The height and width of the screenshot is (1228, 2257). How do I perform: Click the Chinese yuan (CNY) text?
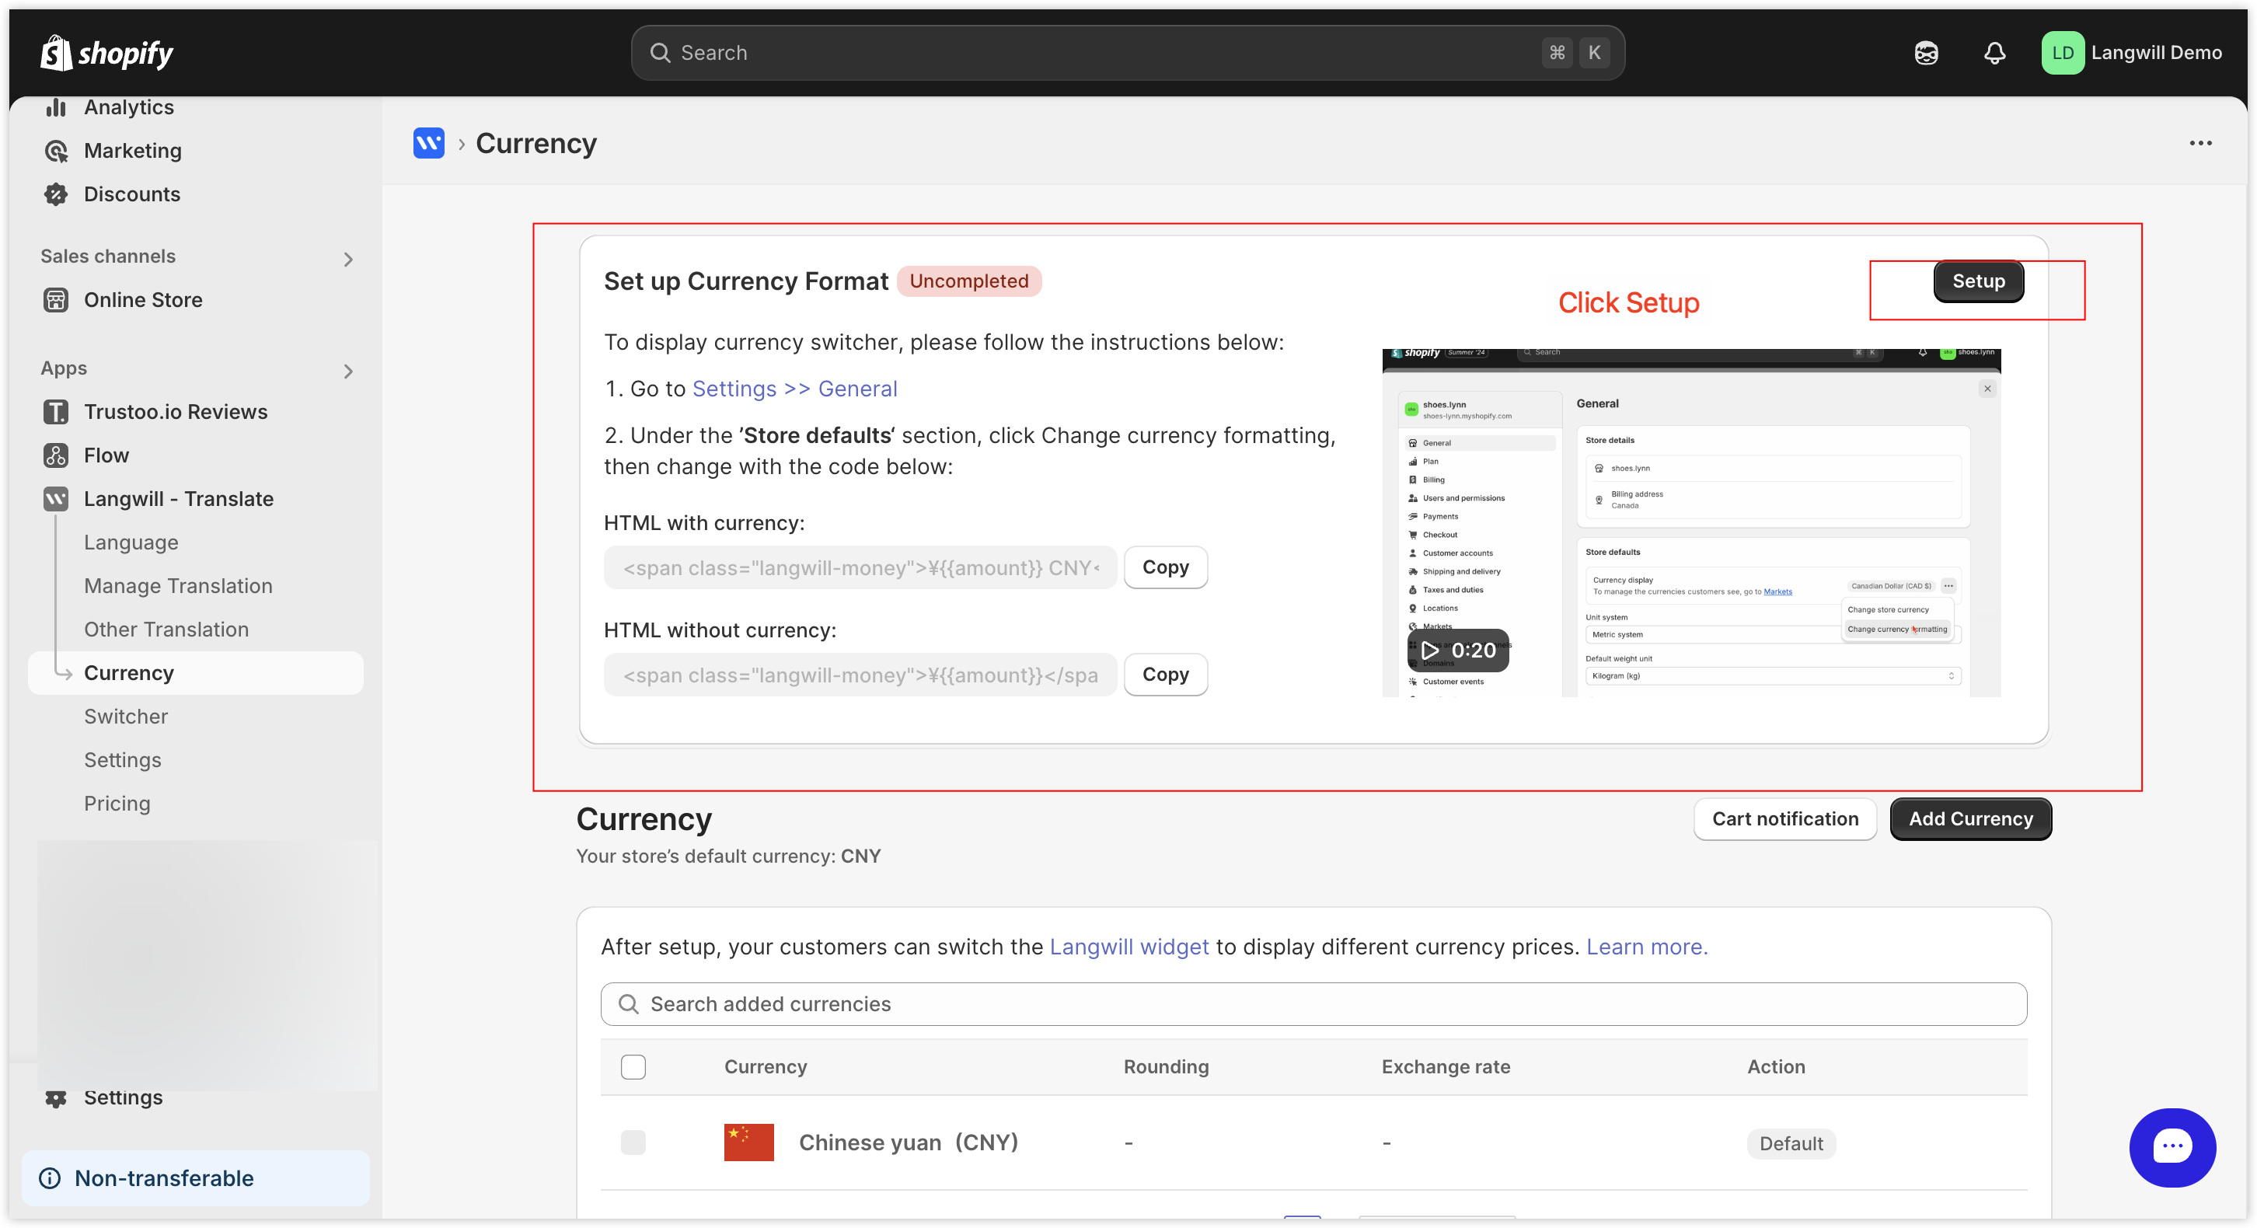(x=908, y=1143)
